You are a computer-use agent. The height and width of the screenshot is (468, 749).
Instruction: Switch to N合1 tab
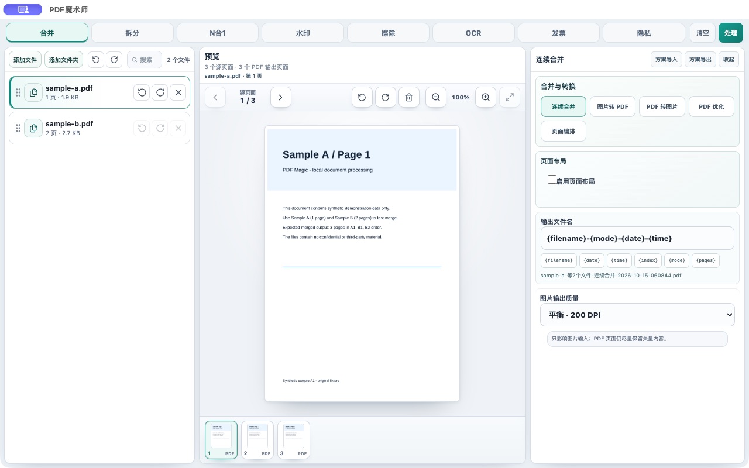pyautogui.click(x=218, y=33)
